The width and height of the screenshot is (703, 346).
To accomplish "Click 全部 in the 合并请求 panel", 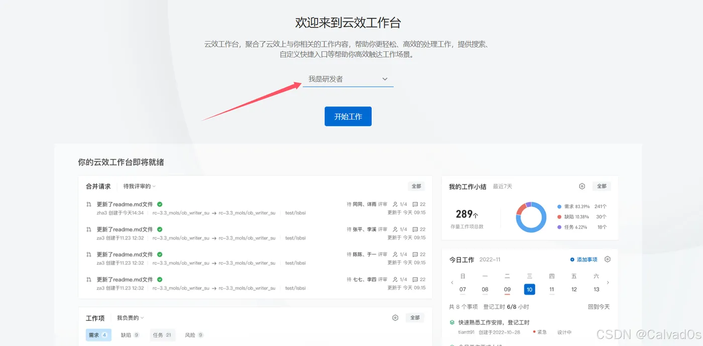I will (x=416, y=186).
